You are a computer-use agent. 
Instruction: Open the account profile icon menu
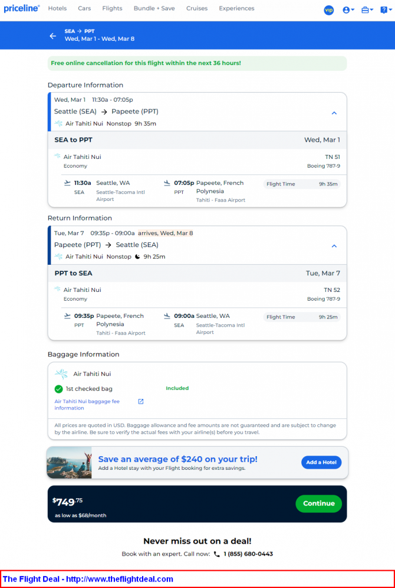(x=348, y=10)
